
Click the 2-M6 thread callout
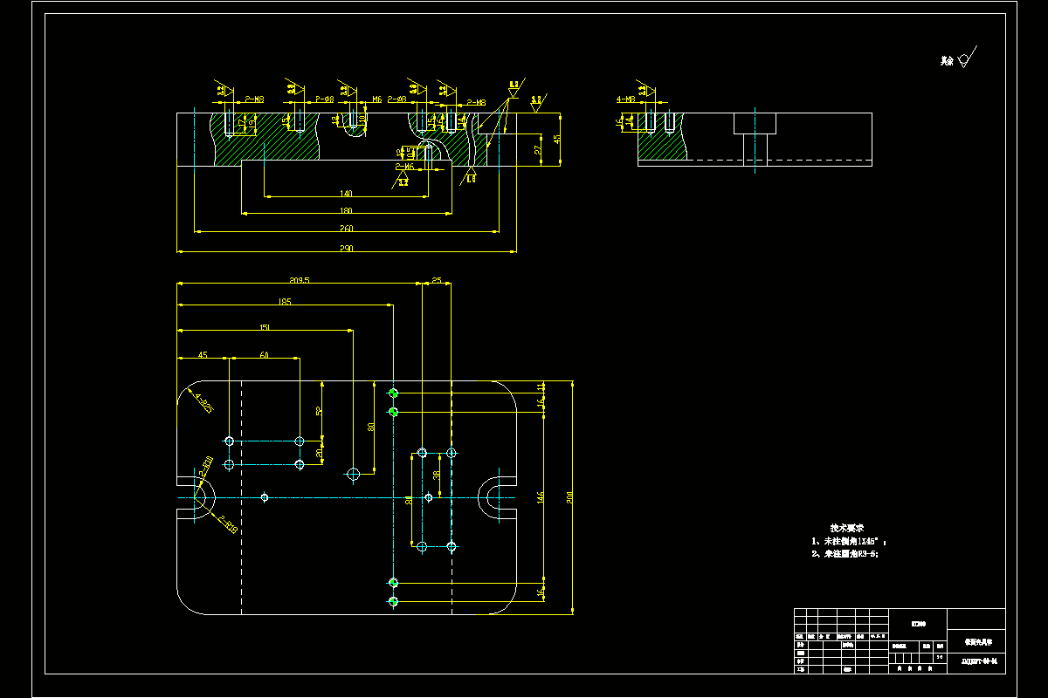click(x=404, y=167)
